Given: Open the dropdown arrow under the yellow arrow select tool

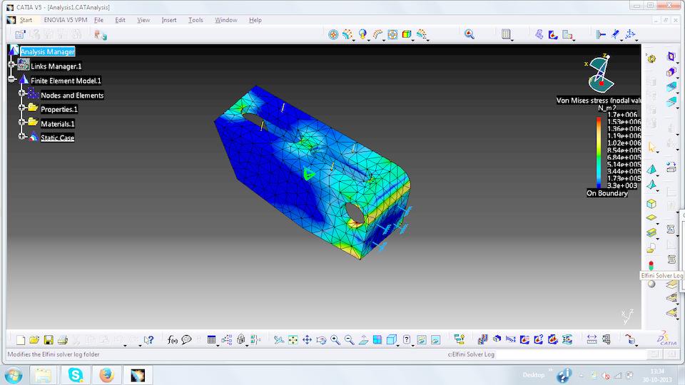Looking at the screenshot, I should pos(657,153).
